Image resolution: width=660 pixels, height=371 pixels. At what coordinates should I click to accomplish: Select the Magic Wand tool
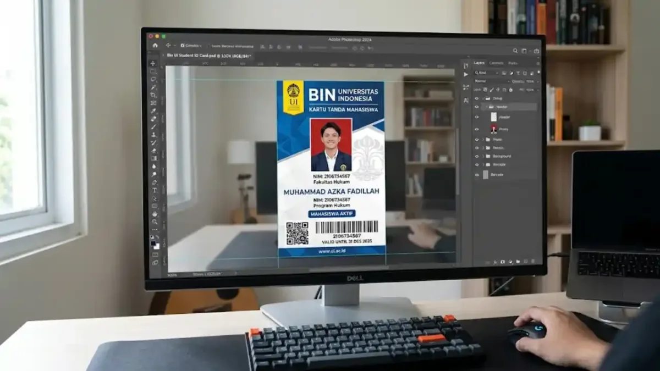(x=153, y=87)
